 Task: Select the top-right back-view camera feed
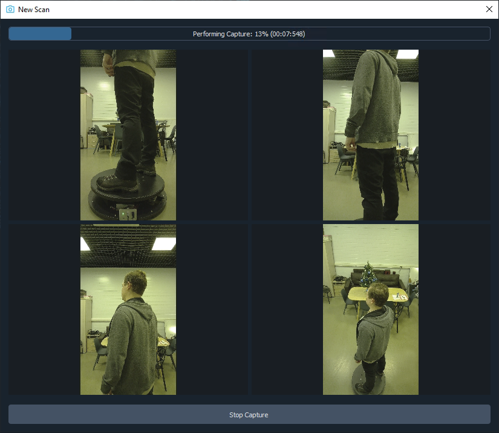(x=370, y=134)
